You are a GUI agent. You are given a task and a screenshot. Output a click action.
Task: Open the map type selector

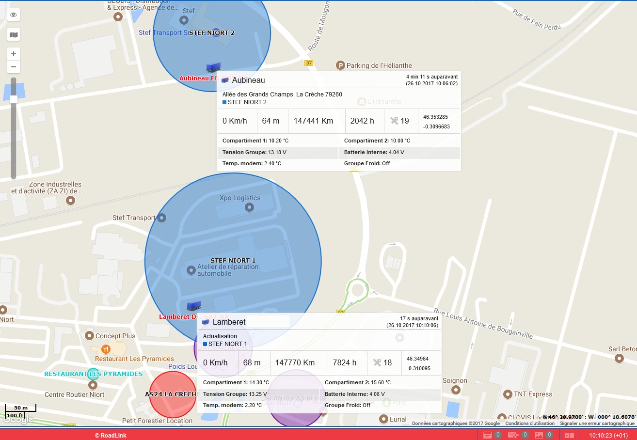click(x=14, y=34)
